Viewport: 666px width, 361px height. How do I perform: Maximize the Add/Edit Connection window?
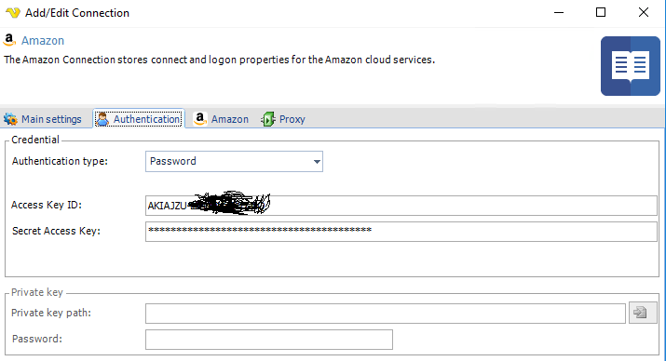coord(601,12)
